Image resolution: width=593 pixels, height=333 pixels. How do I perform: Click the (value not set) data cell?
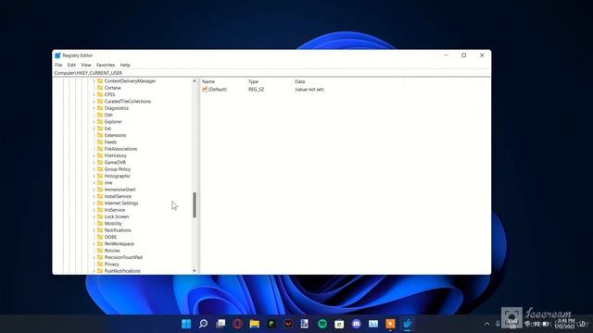pyautogui.click(x=309, y=90)
